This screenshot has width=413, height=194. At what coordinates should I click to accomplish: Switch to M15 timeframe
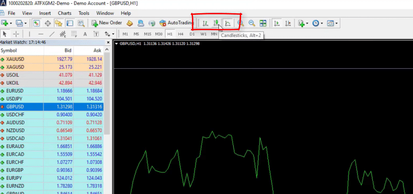coord(148,34)
